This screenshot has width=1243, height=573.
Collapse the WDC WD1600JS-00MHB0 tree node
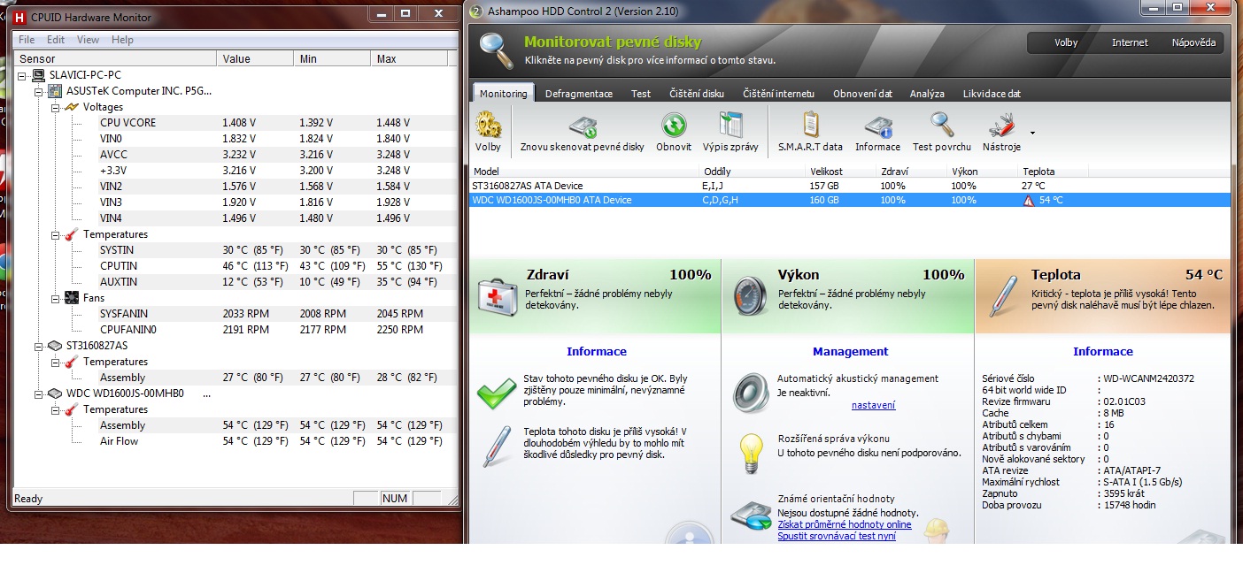point(39,393)
